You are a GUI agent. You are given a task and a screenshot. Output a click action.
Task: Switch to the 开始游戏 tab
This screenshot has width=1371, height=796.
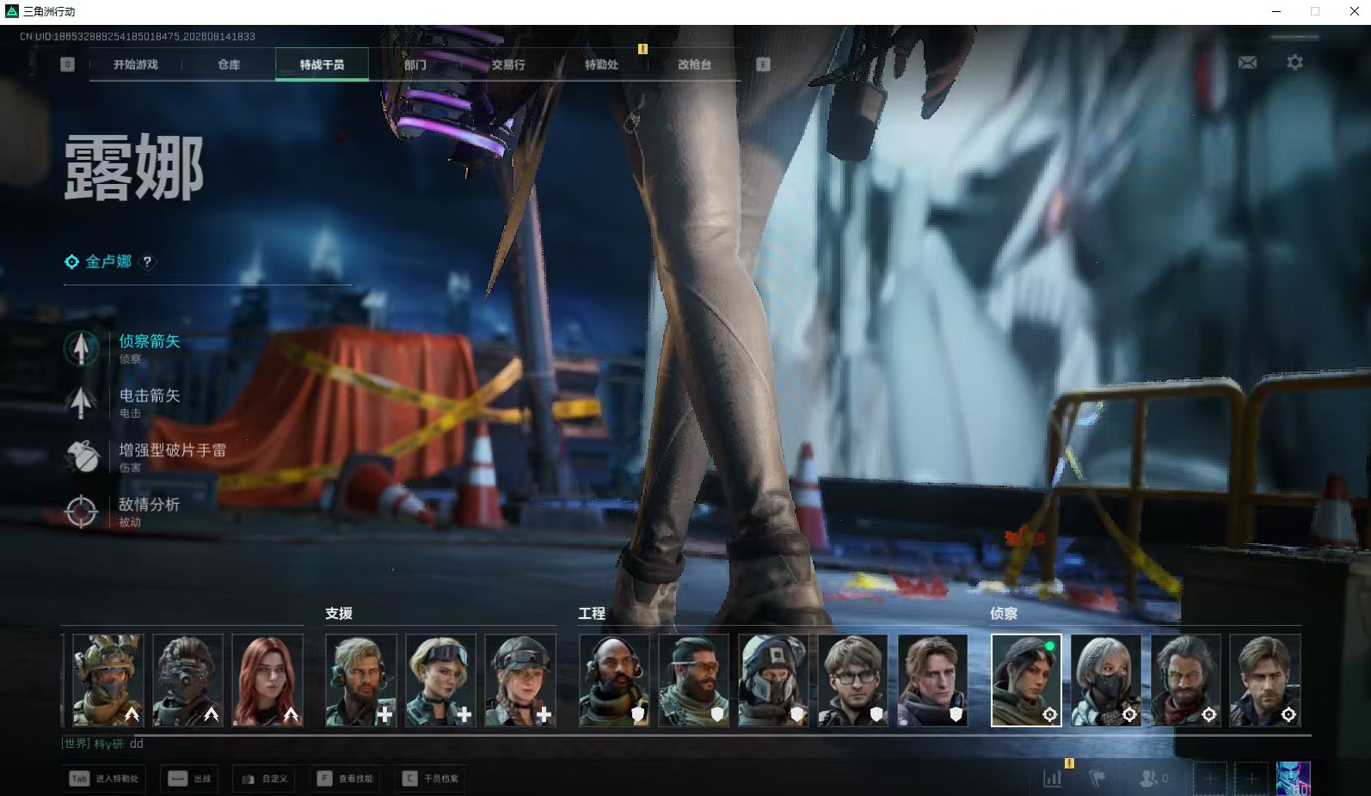click(x=136, y=64)
